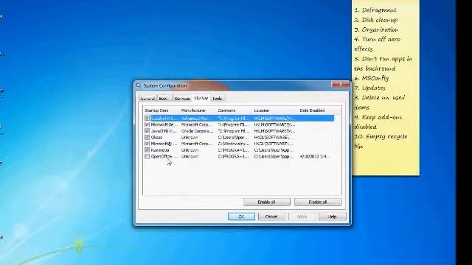Image resolution: width=472 pixels, height=265 pixels.
Task: Select the Startup tab
Action: click(201, 98)
